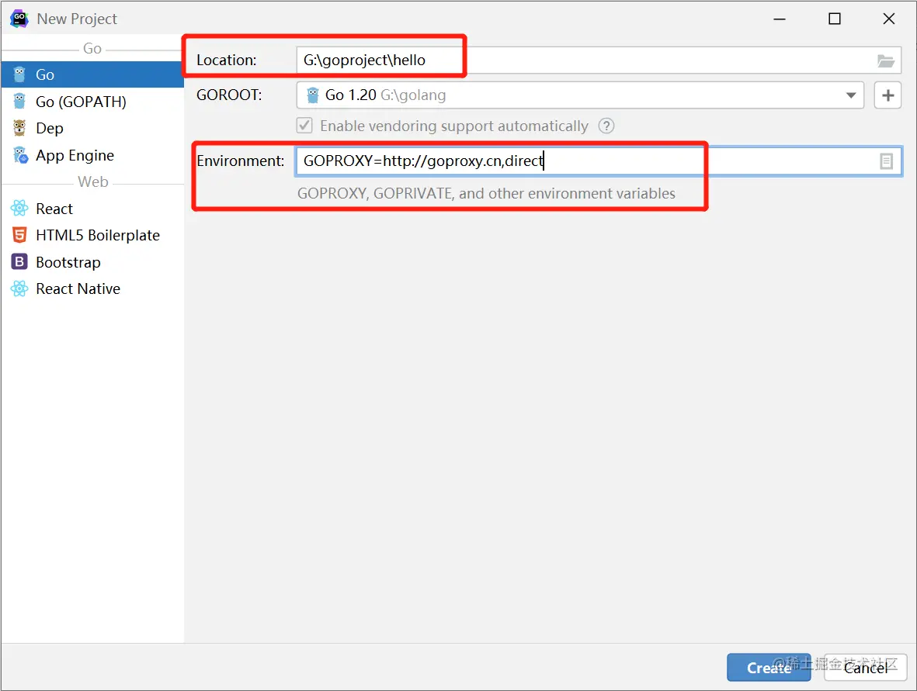Choose the Dep project type

tap(92, 128)
